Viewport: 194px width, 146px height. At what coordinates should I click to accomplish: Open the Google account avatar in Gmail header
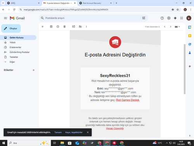(x=189, y=18)
